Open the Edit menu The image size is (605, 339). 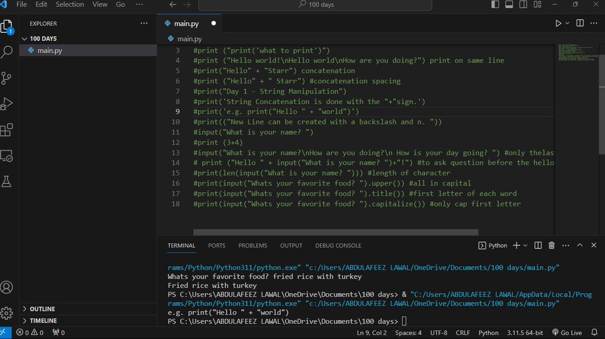click(41, 5)
